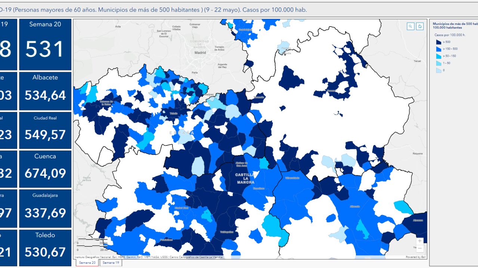The image size is (478, 268).
Task: Click the Castilla-La Mancha label on map
Action: click(245, 178)
